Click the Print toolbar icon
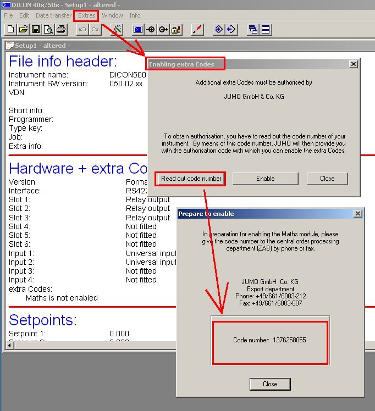Image resolution: width=375 pixels, height=411 pixels. pos(61,29)
